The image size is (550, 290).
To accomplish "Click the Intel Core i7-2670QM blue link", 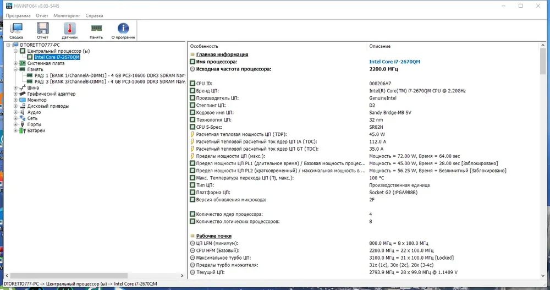I will (394, 62).
